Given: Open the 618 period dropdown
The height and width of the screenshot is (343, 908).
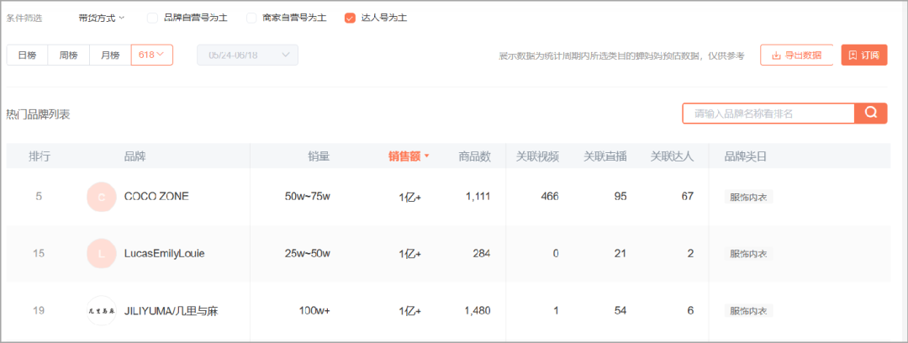Looking at the screenshot, I should (x=151, y=55).
